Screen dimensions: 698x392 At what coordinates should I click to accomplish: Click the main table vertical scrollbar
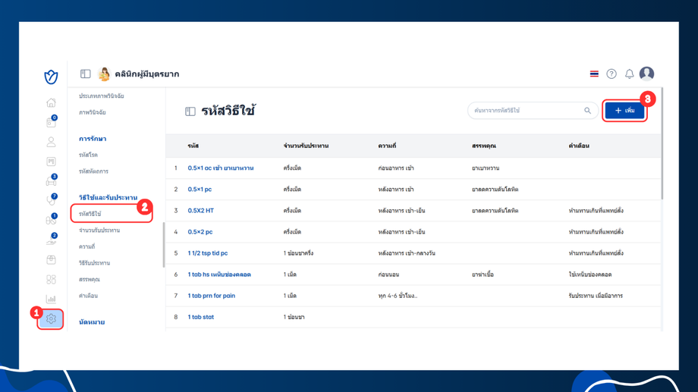[662, 143]
